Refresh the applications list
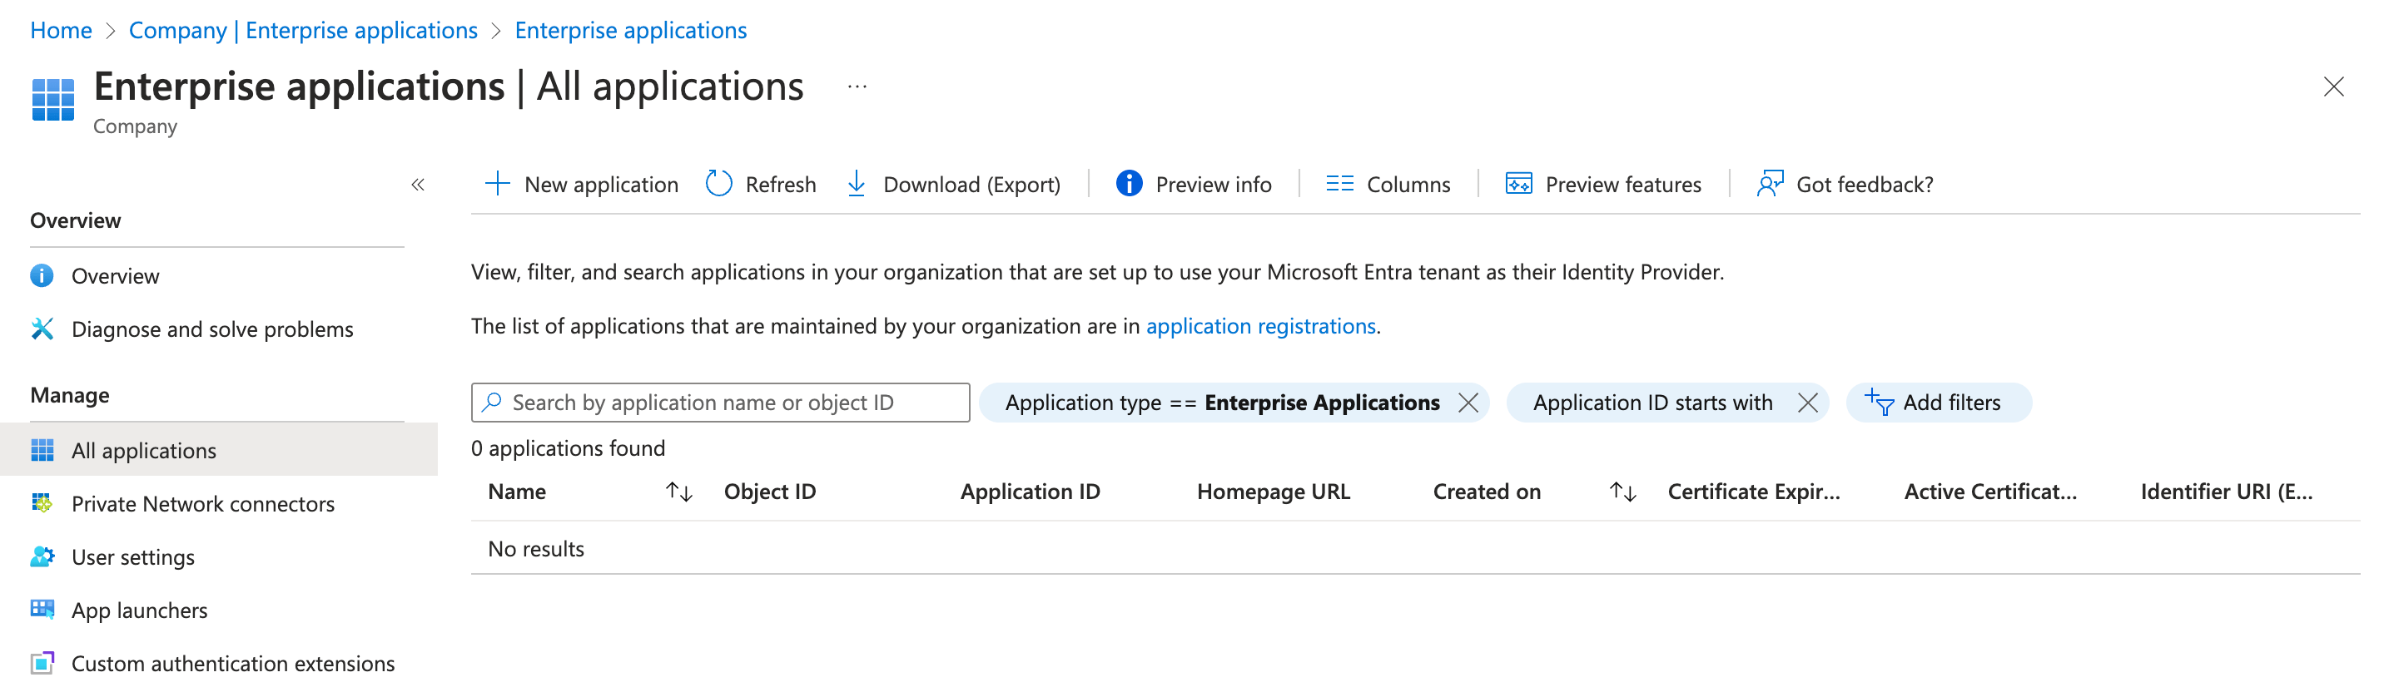 760,184
